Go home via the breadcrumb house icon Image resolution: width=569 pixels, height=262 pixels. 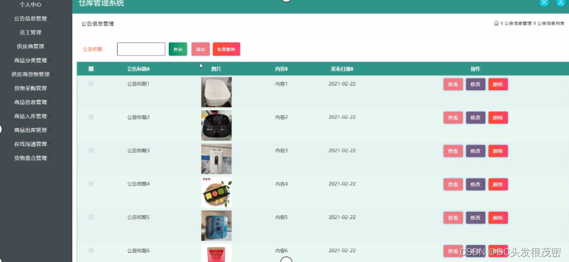pos(496,23)
